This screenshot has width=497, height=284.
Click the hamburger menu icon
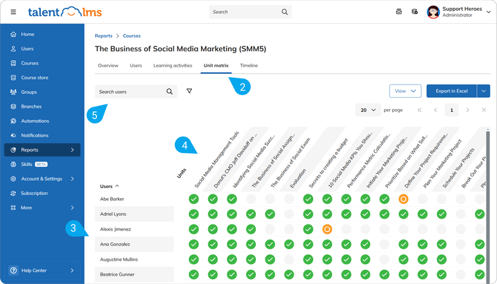pyautogui.click(x=14, y=12)
